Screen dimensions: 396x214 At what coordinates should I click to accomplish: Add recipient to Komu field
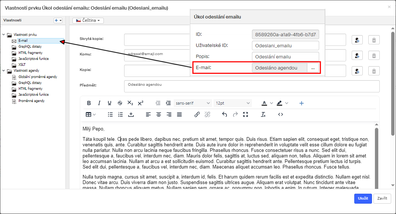(357, 55)
